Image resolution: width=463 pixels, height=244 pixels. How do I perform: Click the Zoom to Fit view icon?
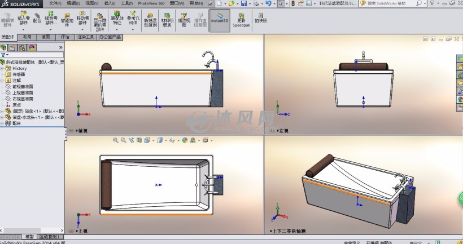115,140
